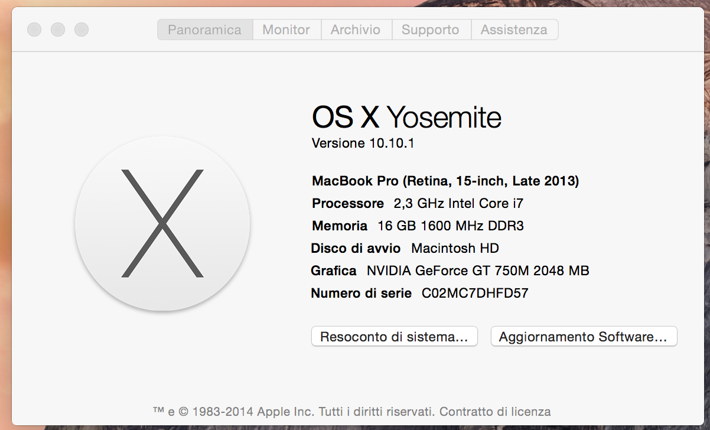Select the Archivio tab
Viewport: 710px width, 430px height.
(x=356, y=30)
